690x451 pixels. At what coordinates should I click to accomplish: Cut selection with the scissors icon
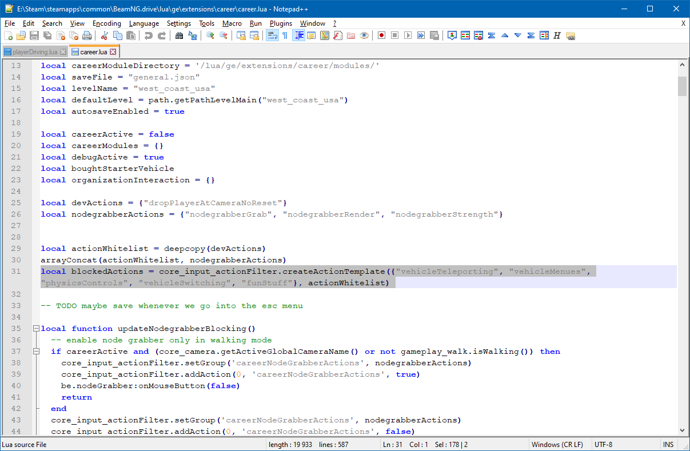(x=105, y=35)
